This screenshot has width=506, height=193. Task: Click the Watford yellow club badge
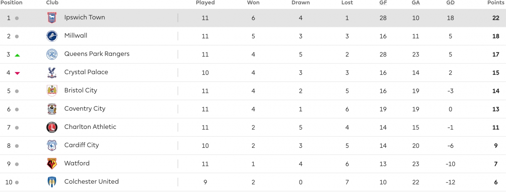52,164
